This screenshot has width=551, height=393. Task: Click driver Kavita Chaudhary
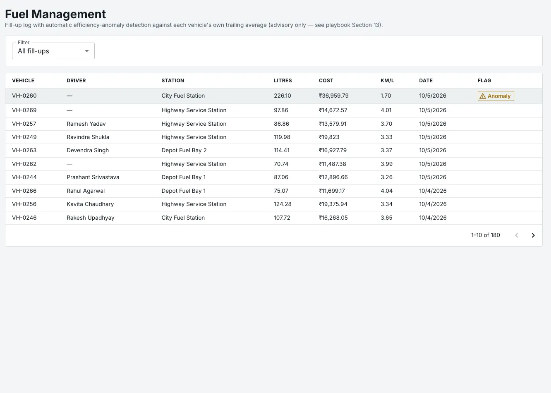(90, 204)
